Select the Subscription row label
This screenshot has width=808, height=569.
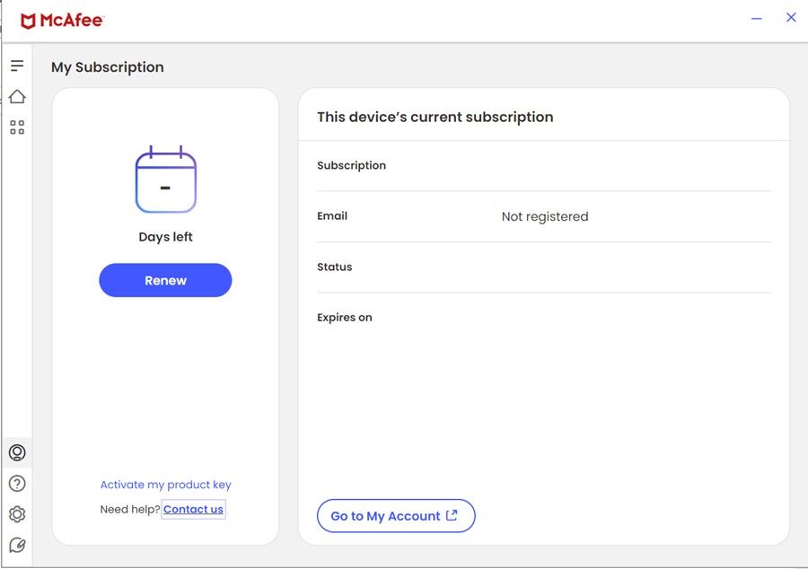tap(351, 166)
